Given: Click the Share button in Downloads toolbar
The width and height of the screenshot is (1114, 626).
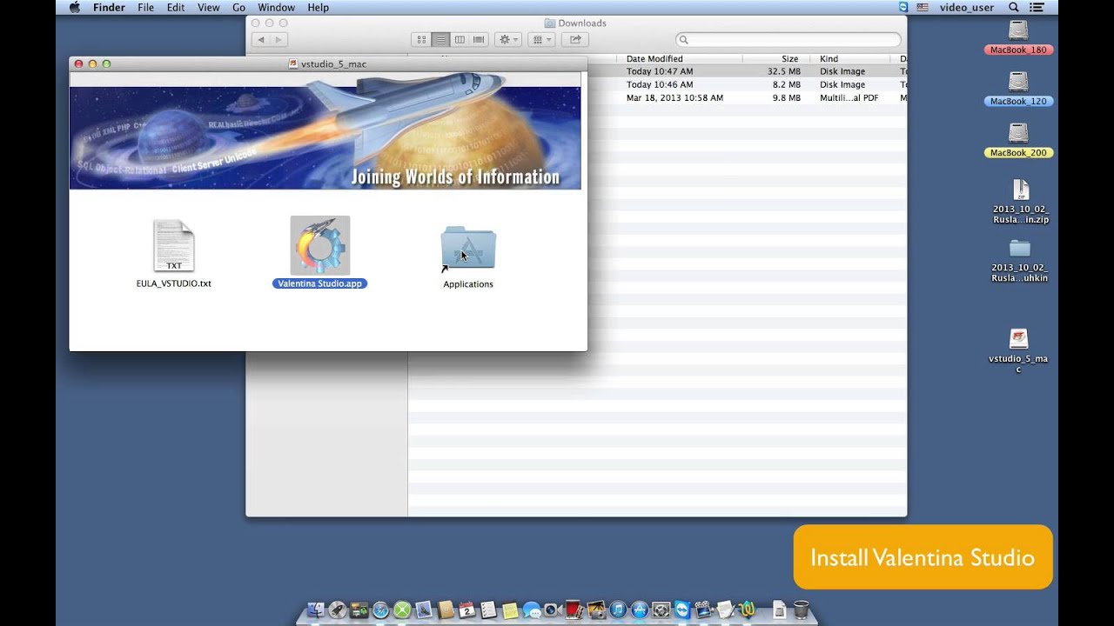Looking at the screenshot, I should tap(575, 39).
